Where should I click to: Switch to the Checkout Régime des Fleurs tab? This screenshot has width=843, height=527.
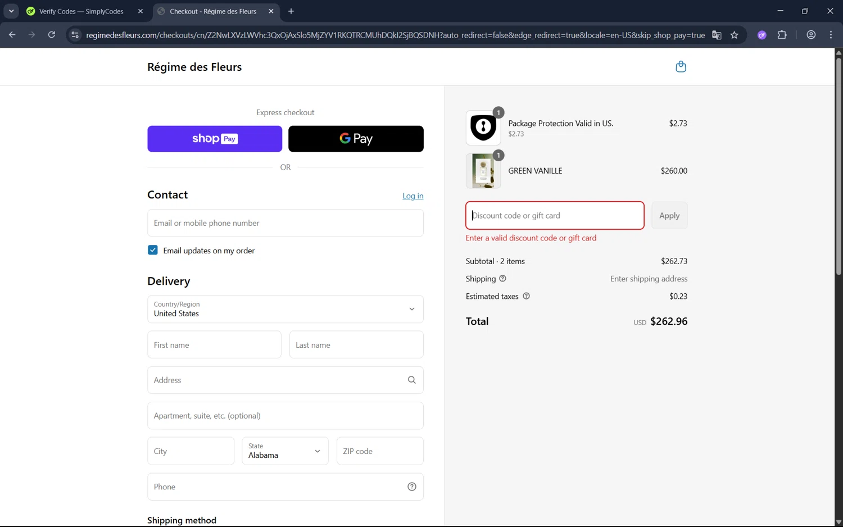point(214,11)
